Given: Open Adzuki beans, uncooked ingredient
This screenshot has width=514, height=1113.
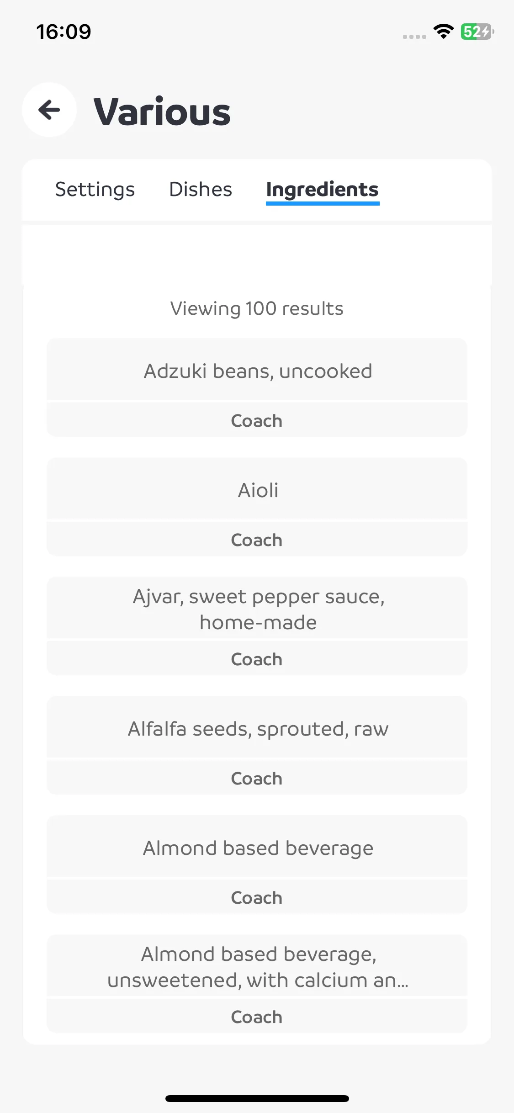Looking at the screenshot, I should pos(257,370).
